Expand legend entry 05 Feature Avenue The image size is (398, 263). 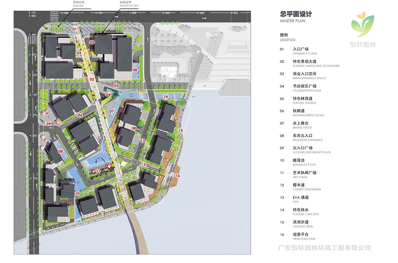coord(301,101)
